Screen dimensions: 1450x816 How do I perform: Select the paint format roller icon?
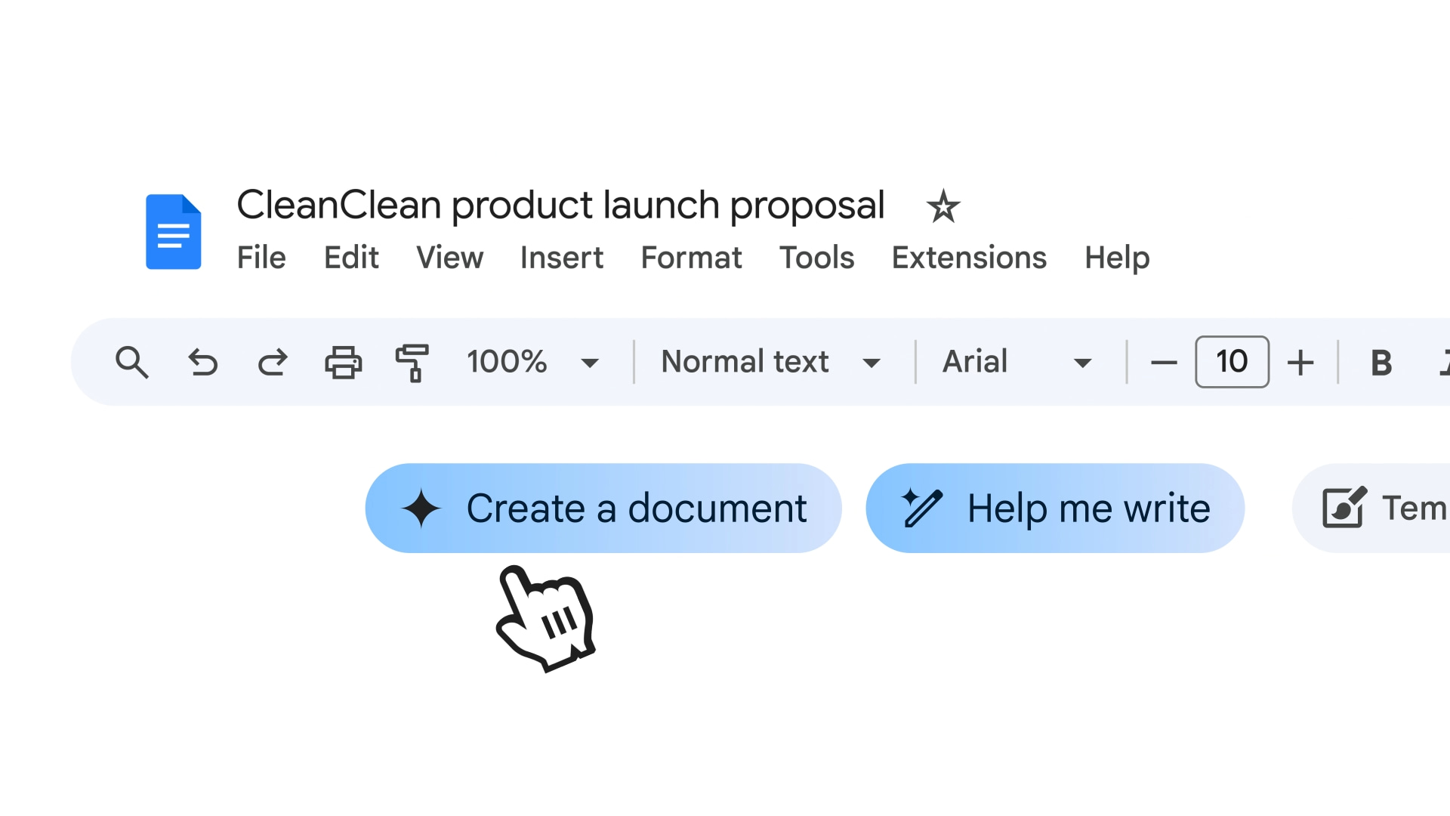tap(412, 362)
